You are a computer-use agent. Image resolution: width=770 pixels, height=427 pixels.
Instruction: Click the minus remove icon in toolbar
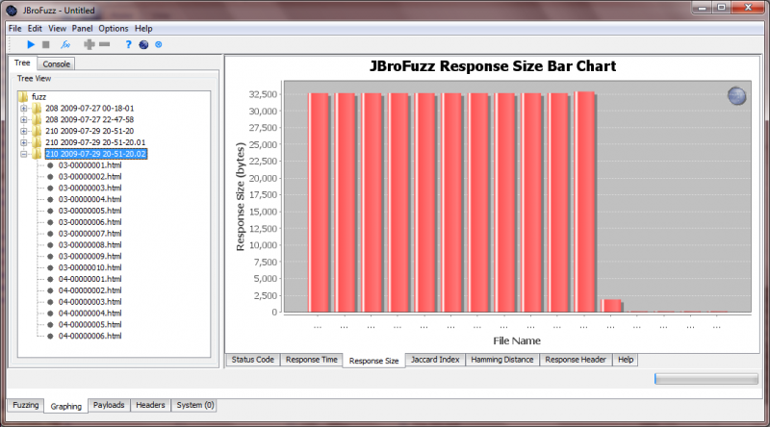coord(104,44)
